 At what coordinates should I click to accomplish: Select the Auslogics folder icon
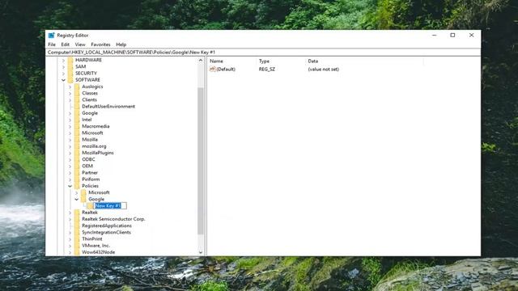(77, 86)
